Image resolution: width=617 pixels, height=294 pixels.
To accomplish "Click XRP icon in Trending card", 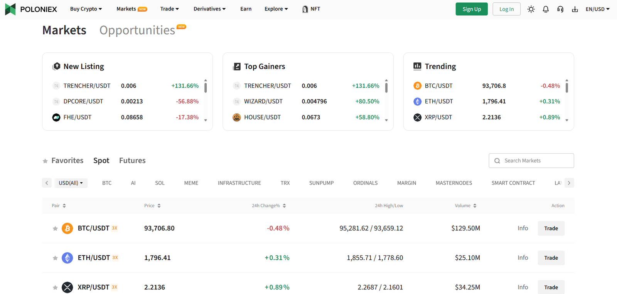I will click(417, 117).
